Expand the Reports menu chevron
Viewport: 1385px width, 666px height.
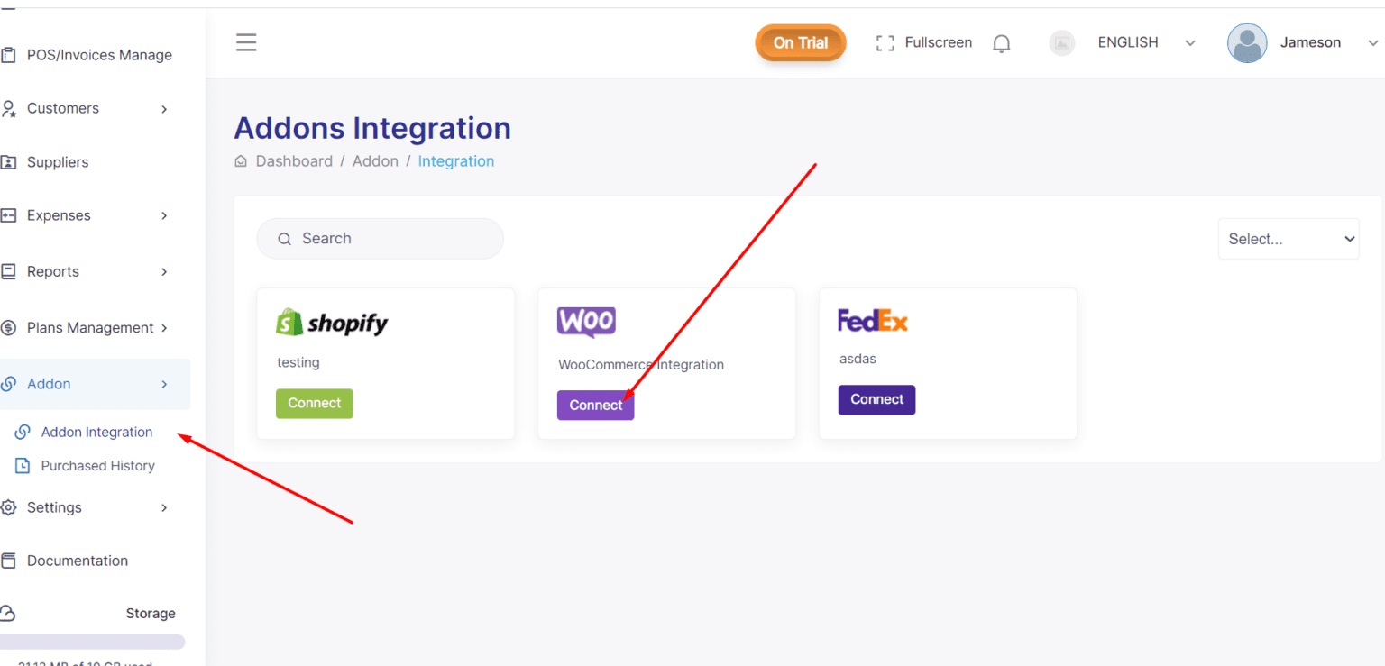[x=164, y=272]
